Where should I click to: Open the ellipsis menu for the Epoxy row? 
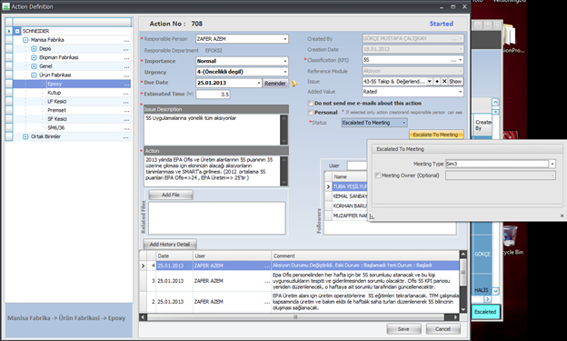click(126, 84)
